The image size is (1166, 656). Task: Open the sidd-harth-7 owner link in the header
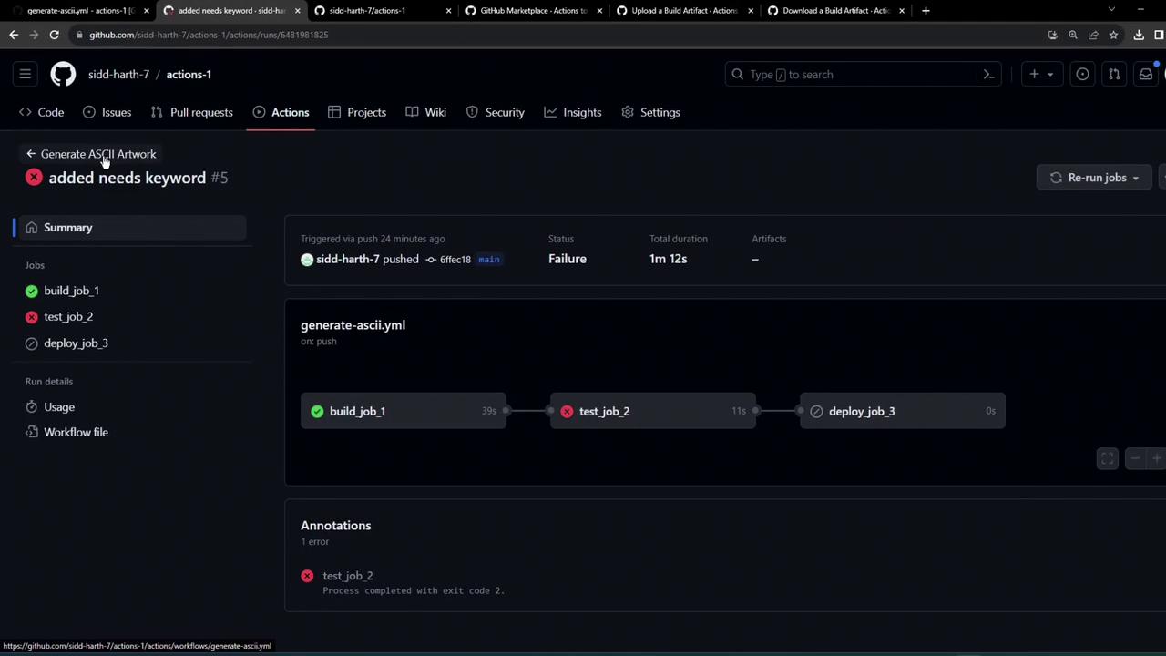coord(118,75)
